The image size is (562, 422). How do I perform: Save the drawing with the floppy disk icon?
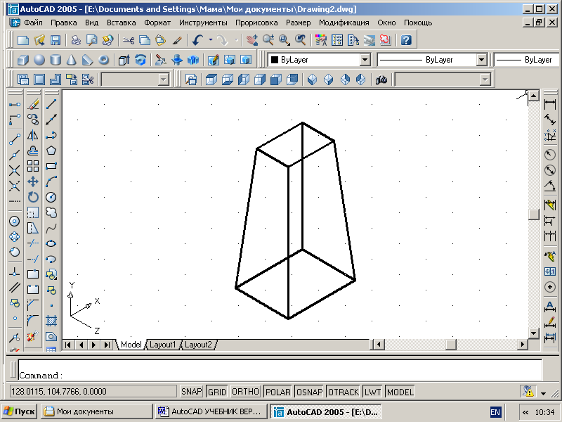pyautogui.click(x=55, y=40)
